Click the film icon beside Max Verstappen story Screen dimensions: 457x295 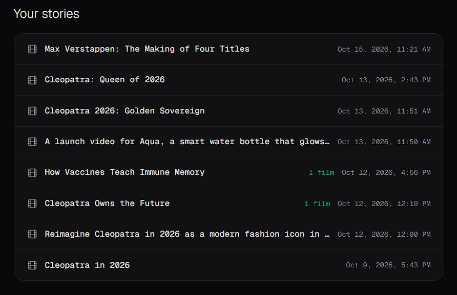click(32, 49)
